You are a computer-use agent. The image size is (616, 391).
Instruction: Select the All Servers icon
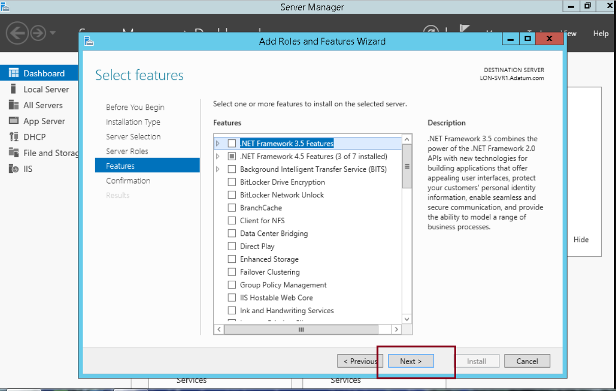pyautogui.click(x=14, y=105)
